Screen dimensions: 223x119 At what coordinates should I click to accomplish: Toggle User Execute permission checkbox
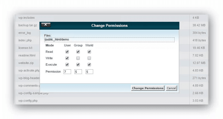[67, 65]
